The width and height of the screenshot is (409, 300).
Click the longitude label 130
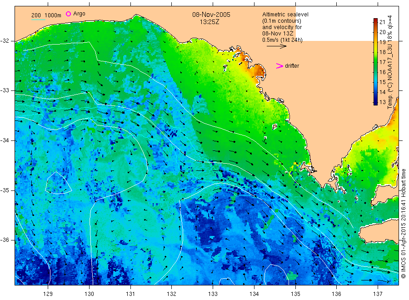pyautogui.click(x=89, y=294)
